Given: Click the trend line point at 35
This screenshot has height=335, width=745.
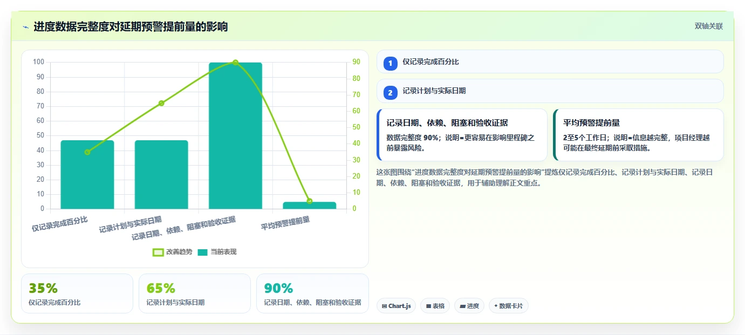Looking at the screenshot, I should [87, 152].
